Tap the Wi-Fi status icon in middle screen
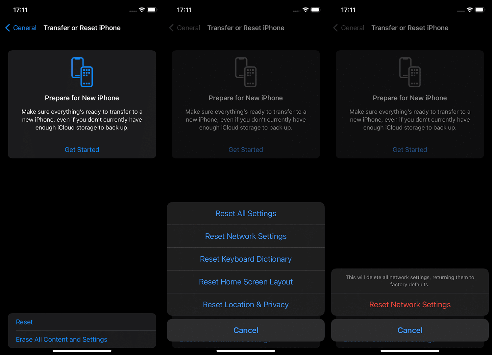This screenshot has height=355, width=492. (x=306, y=10)
